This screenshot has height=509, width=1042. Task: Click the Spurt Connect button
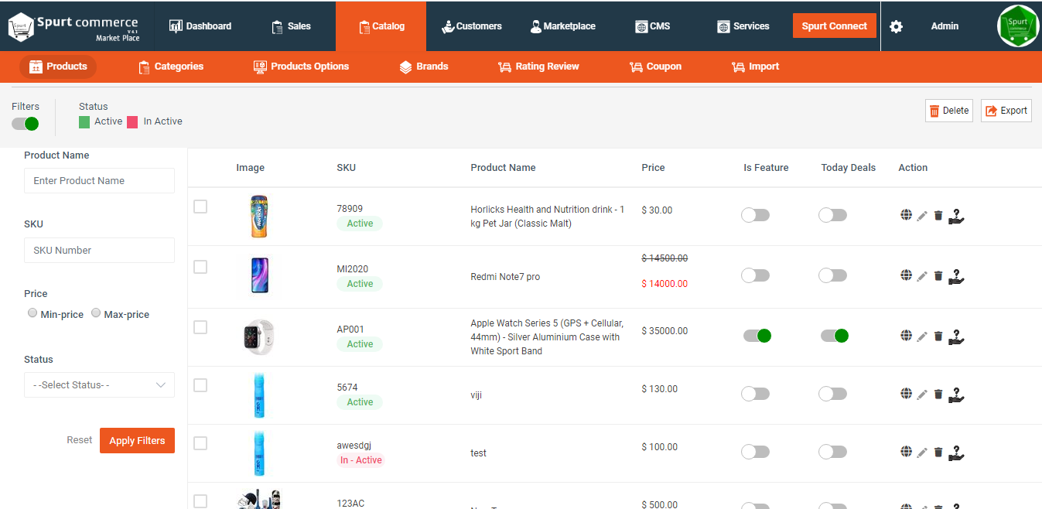pos(834,26)
